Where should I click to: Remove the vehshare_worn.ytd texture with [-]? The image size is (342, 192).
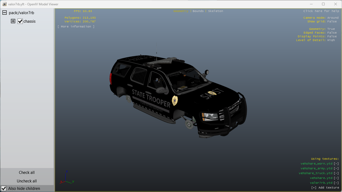coord(336,164)
